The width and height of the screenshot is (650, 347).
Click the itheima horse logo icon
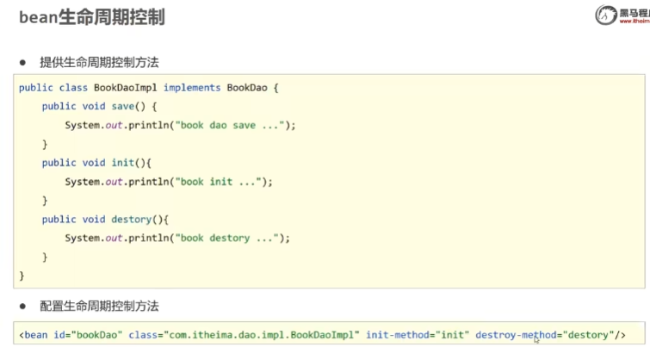pos(605,13)
